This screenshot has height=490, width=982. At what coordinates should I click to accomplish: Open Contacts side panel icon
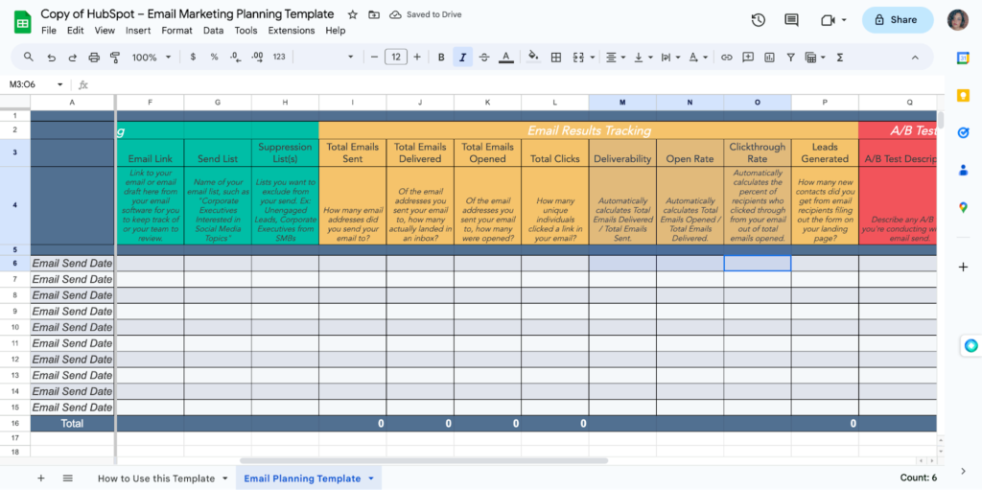(963, 170)
